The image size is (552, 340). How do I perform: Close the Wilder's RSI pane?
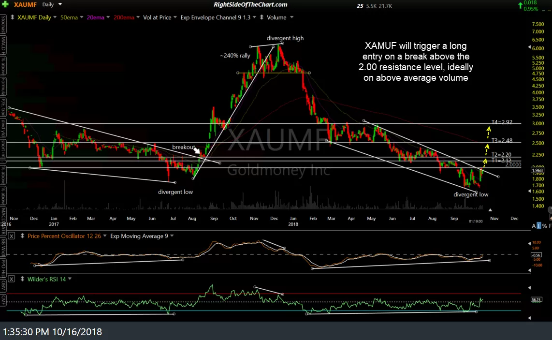click(12, 279)
